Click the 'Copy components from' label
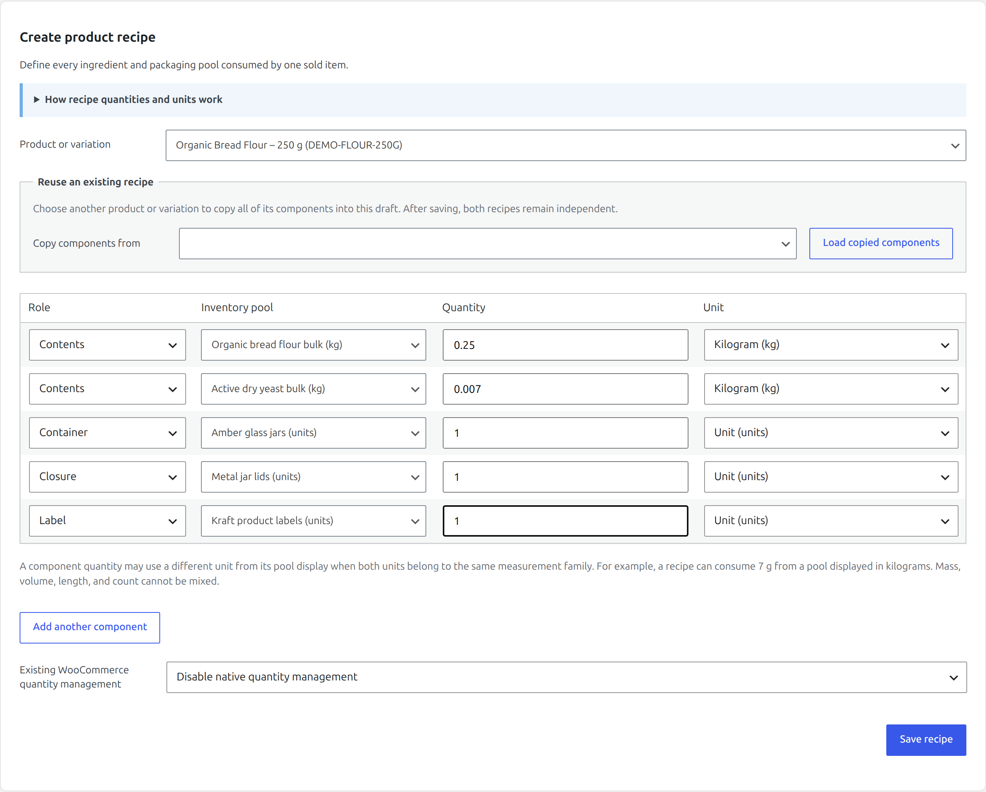The height and width of the screenshot is (792, 986). point(86,243)
